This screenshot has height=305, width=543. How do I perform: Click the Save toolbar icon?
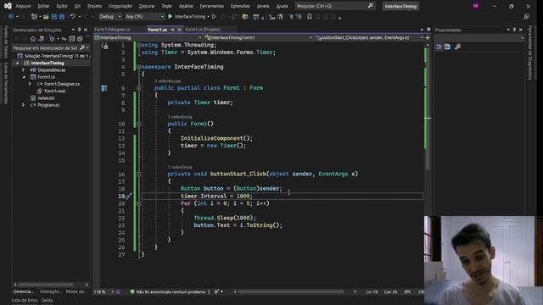(54, 17)
